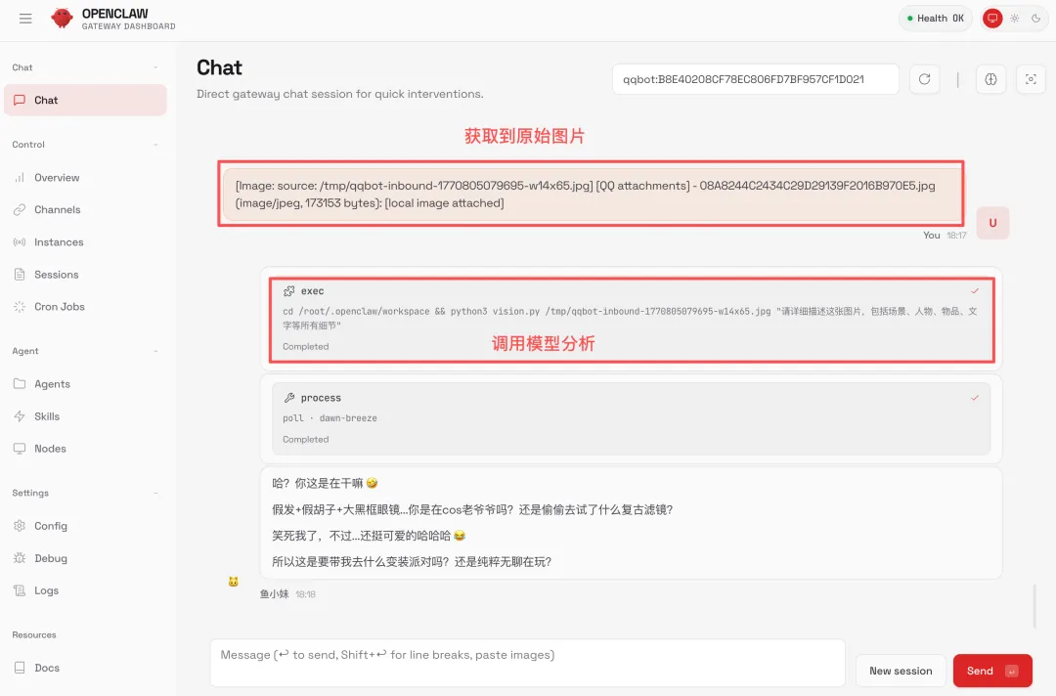Select the system theme monitor icon
The image size is (1056, 696).
[992, 19]
